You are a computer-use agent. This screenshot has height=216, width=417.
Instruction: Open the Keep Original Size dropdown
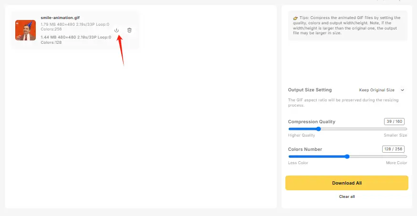click(x=381, y=90)
